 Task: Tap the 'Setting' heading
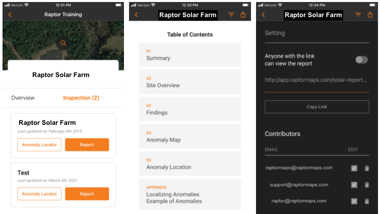tap(275, 33)
